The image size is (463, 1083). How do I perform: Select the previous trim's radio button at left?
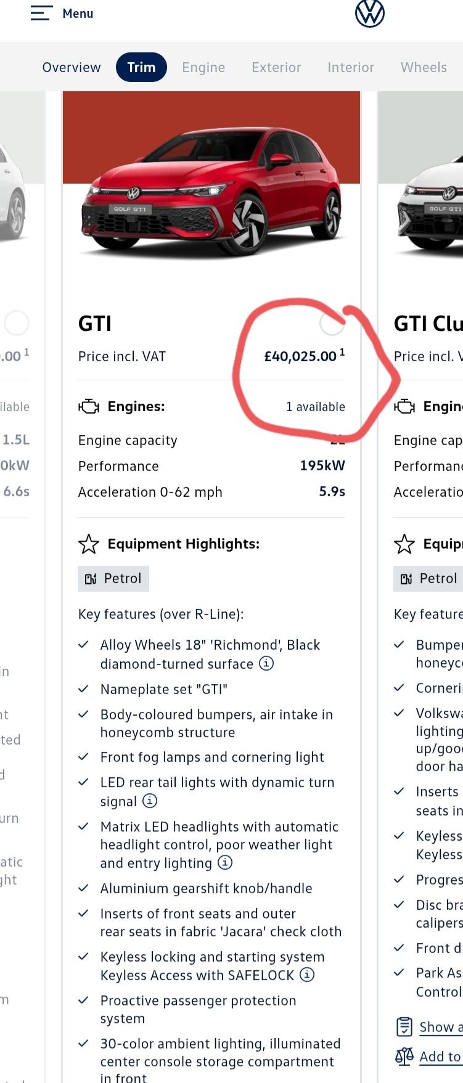point(17,323)
